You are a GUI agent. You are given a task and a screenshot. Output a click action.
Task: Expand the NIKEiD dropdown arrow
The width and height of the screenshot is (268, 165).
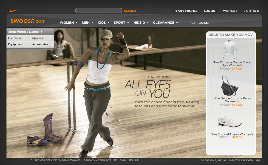pyautogui.click(x=148, y=23)
